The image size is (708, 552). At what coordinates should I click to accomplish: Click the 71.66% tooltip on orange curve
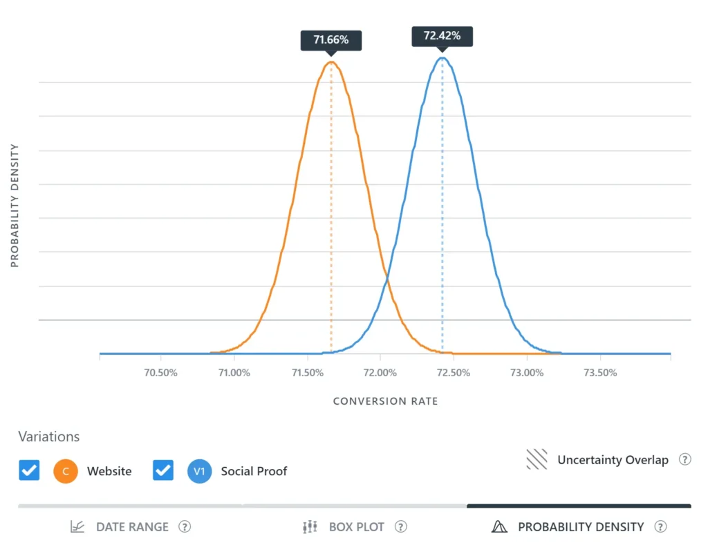point(330,40)
